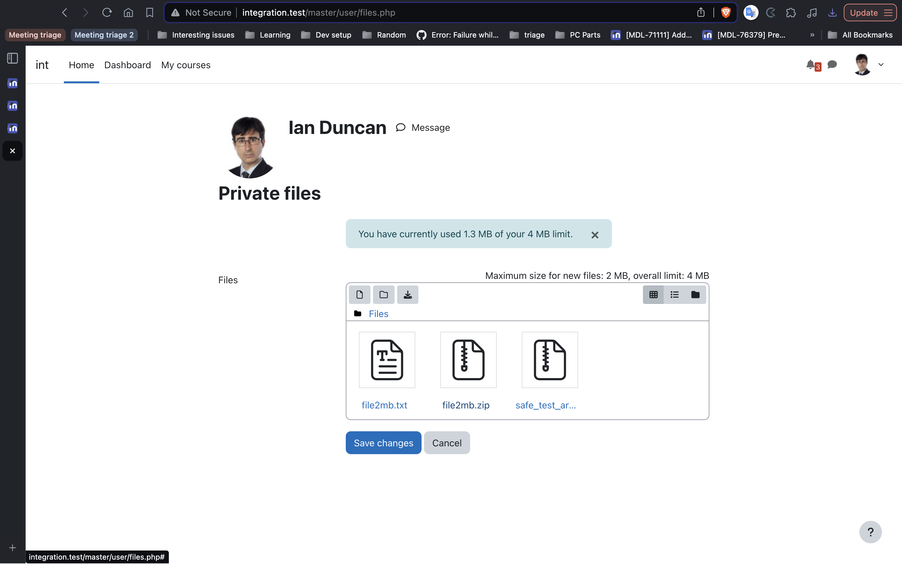
Task: Select the file2mb.txt thumbnail
Action: tap(387, 360)
